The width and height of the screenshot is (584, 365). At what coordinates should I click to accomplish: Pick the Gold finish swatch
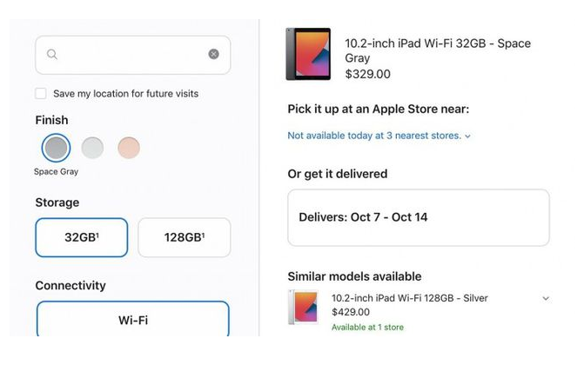pyautogui.click(x=129, y=148)
